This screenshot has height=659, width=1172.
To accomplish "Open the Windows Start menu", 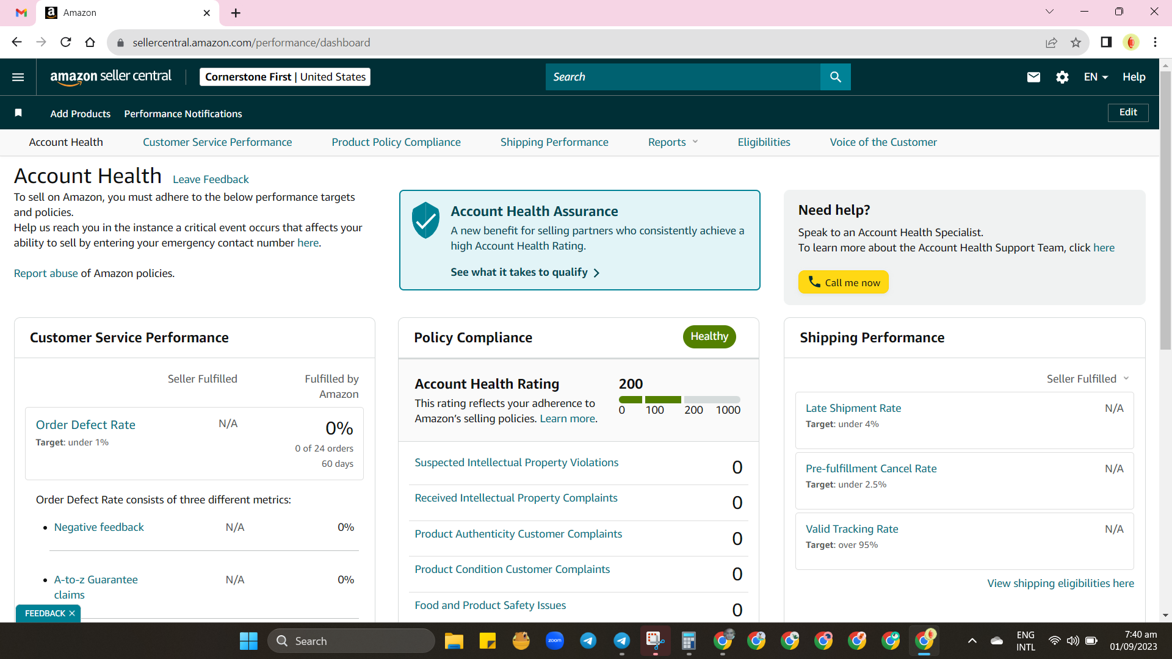I will (x=248, y=641).
